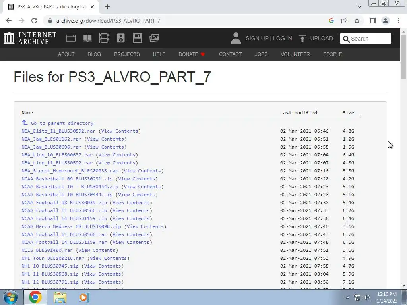Show hidden tray icons arrow
This screenshot has width=407, height=305.
coord(347,297)
